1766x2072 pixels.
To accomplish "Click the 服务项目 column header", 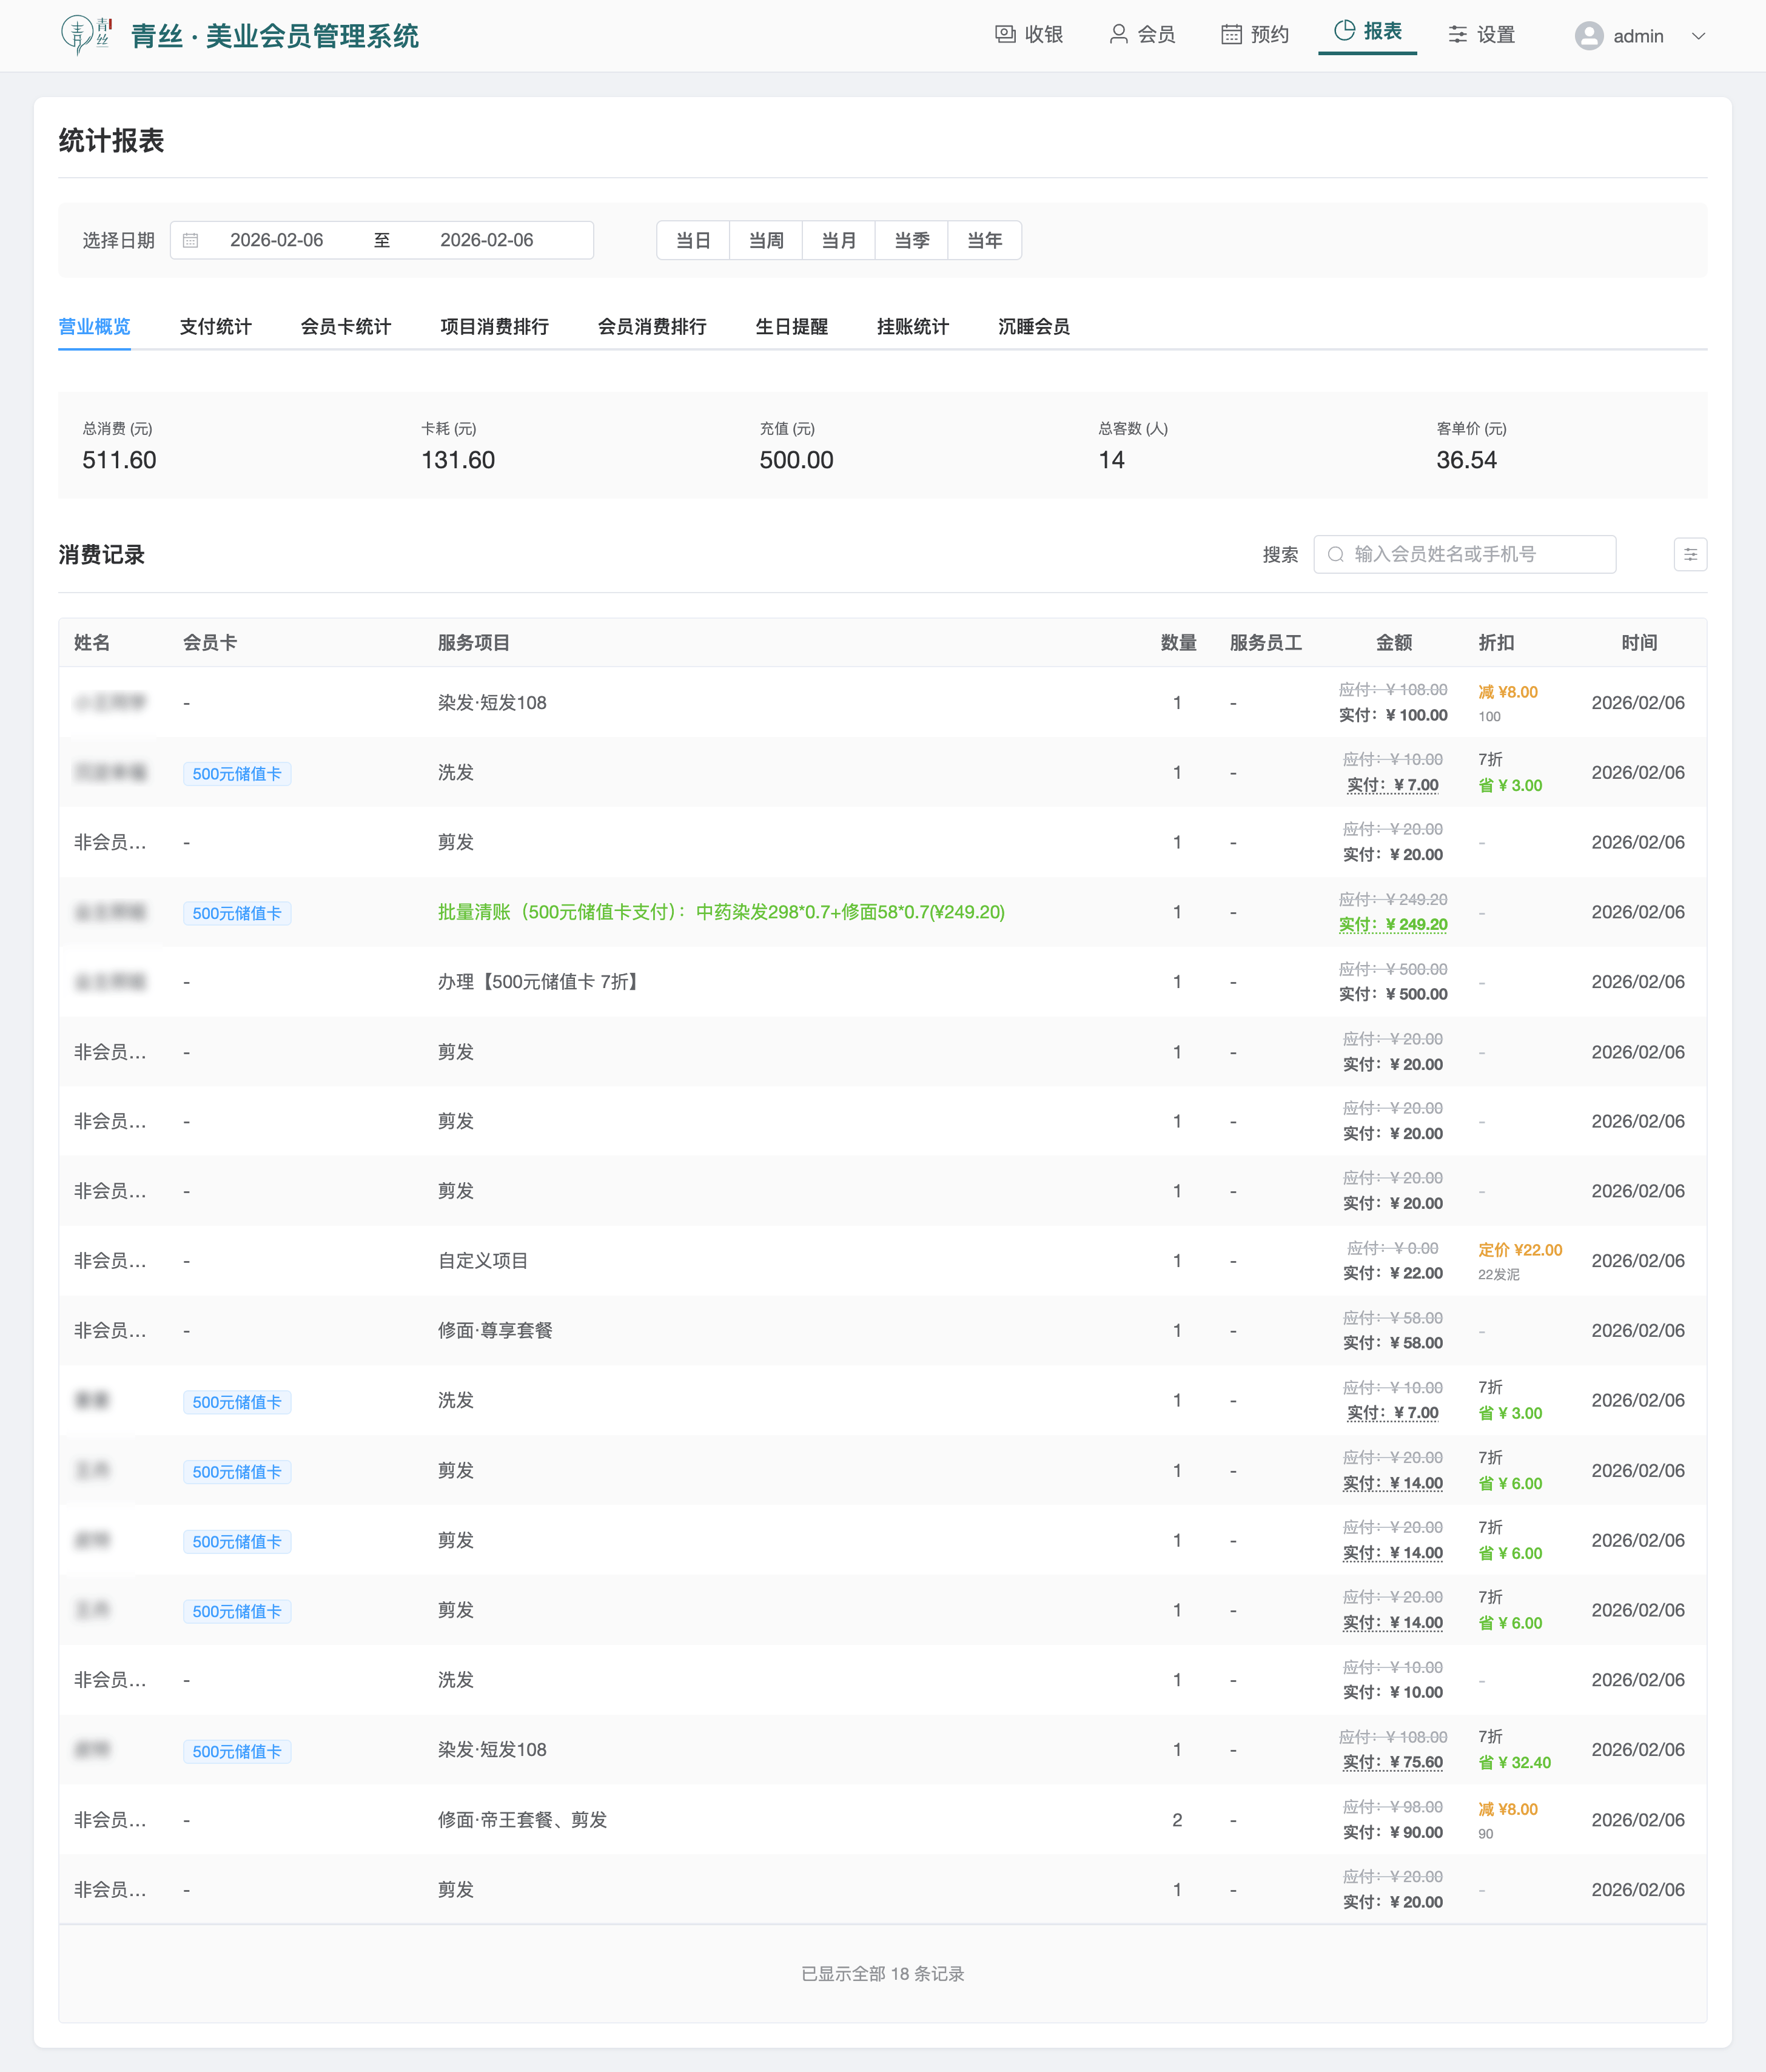I will [474, 643].
